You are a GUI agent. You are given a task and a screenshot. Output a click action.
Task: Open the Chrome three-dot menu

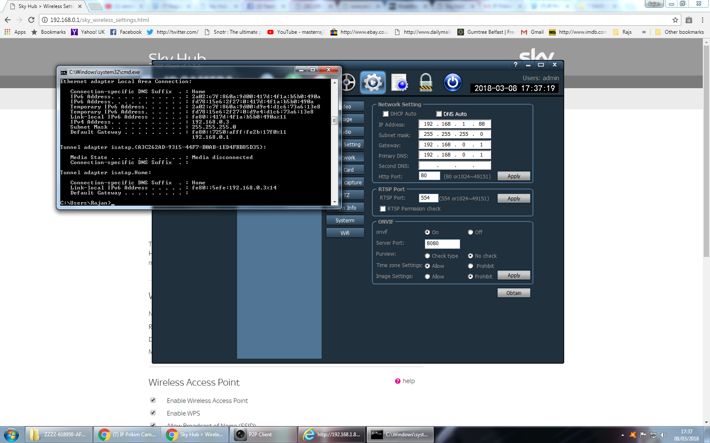[x=702, y=20]
